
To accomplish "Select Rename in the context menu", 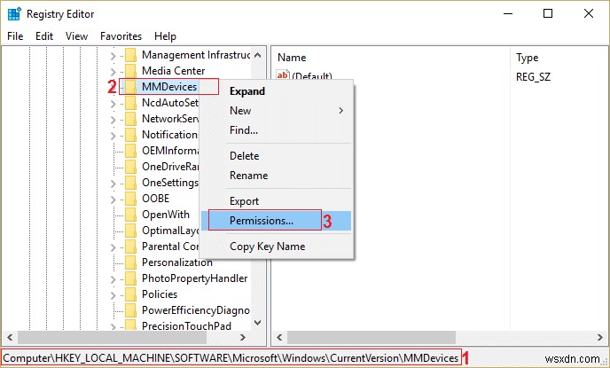I will coord(277,176).
